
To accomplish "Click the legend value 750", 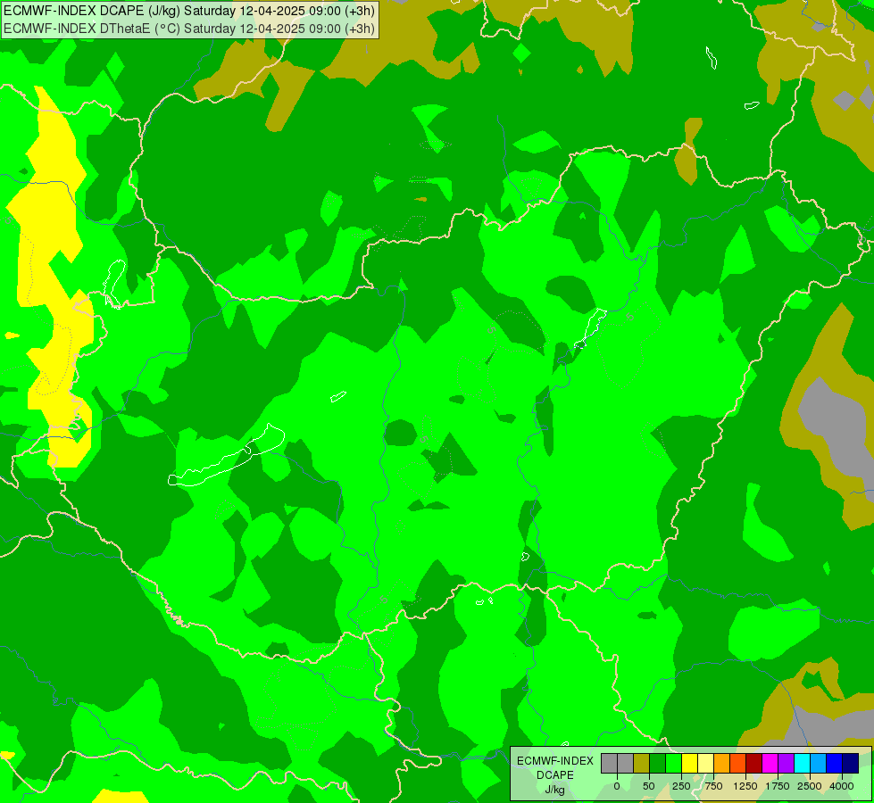I will [x=713, y=786].
